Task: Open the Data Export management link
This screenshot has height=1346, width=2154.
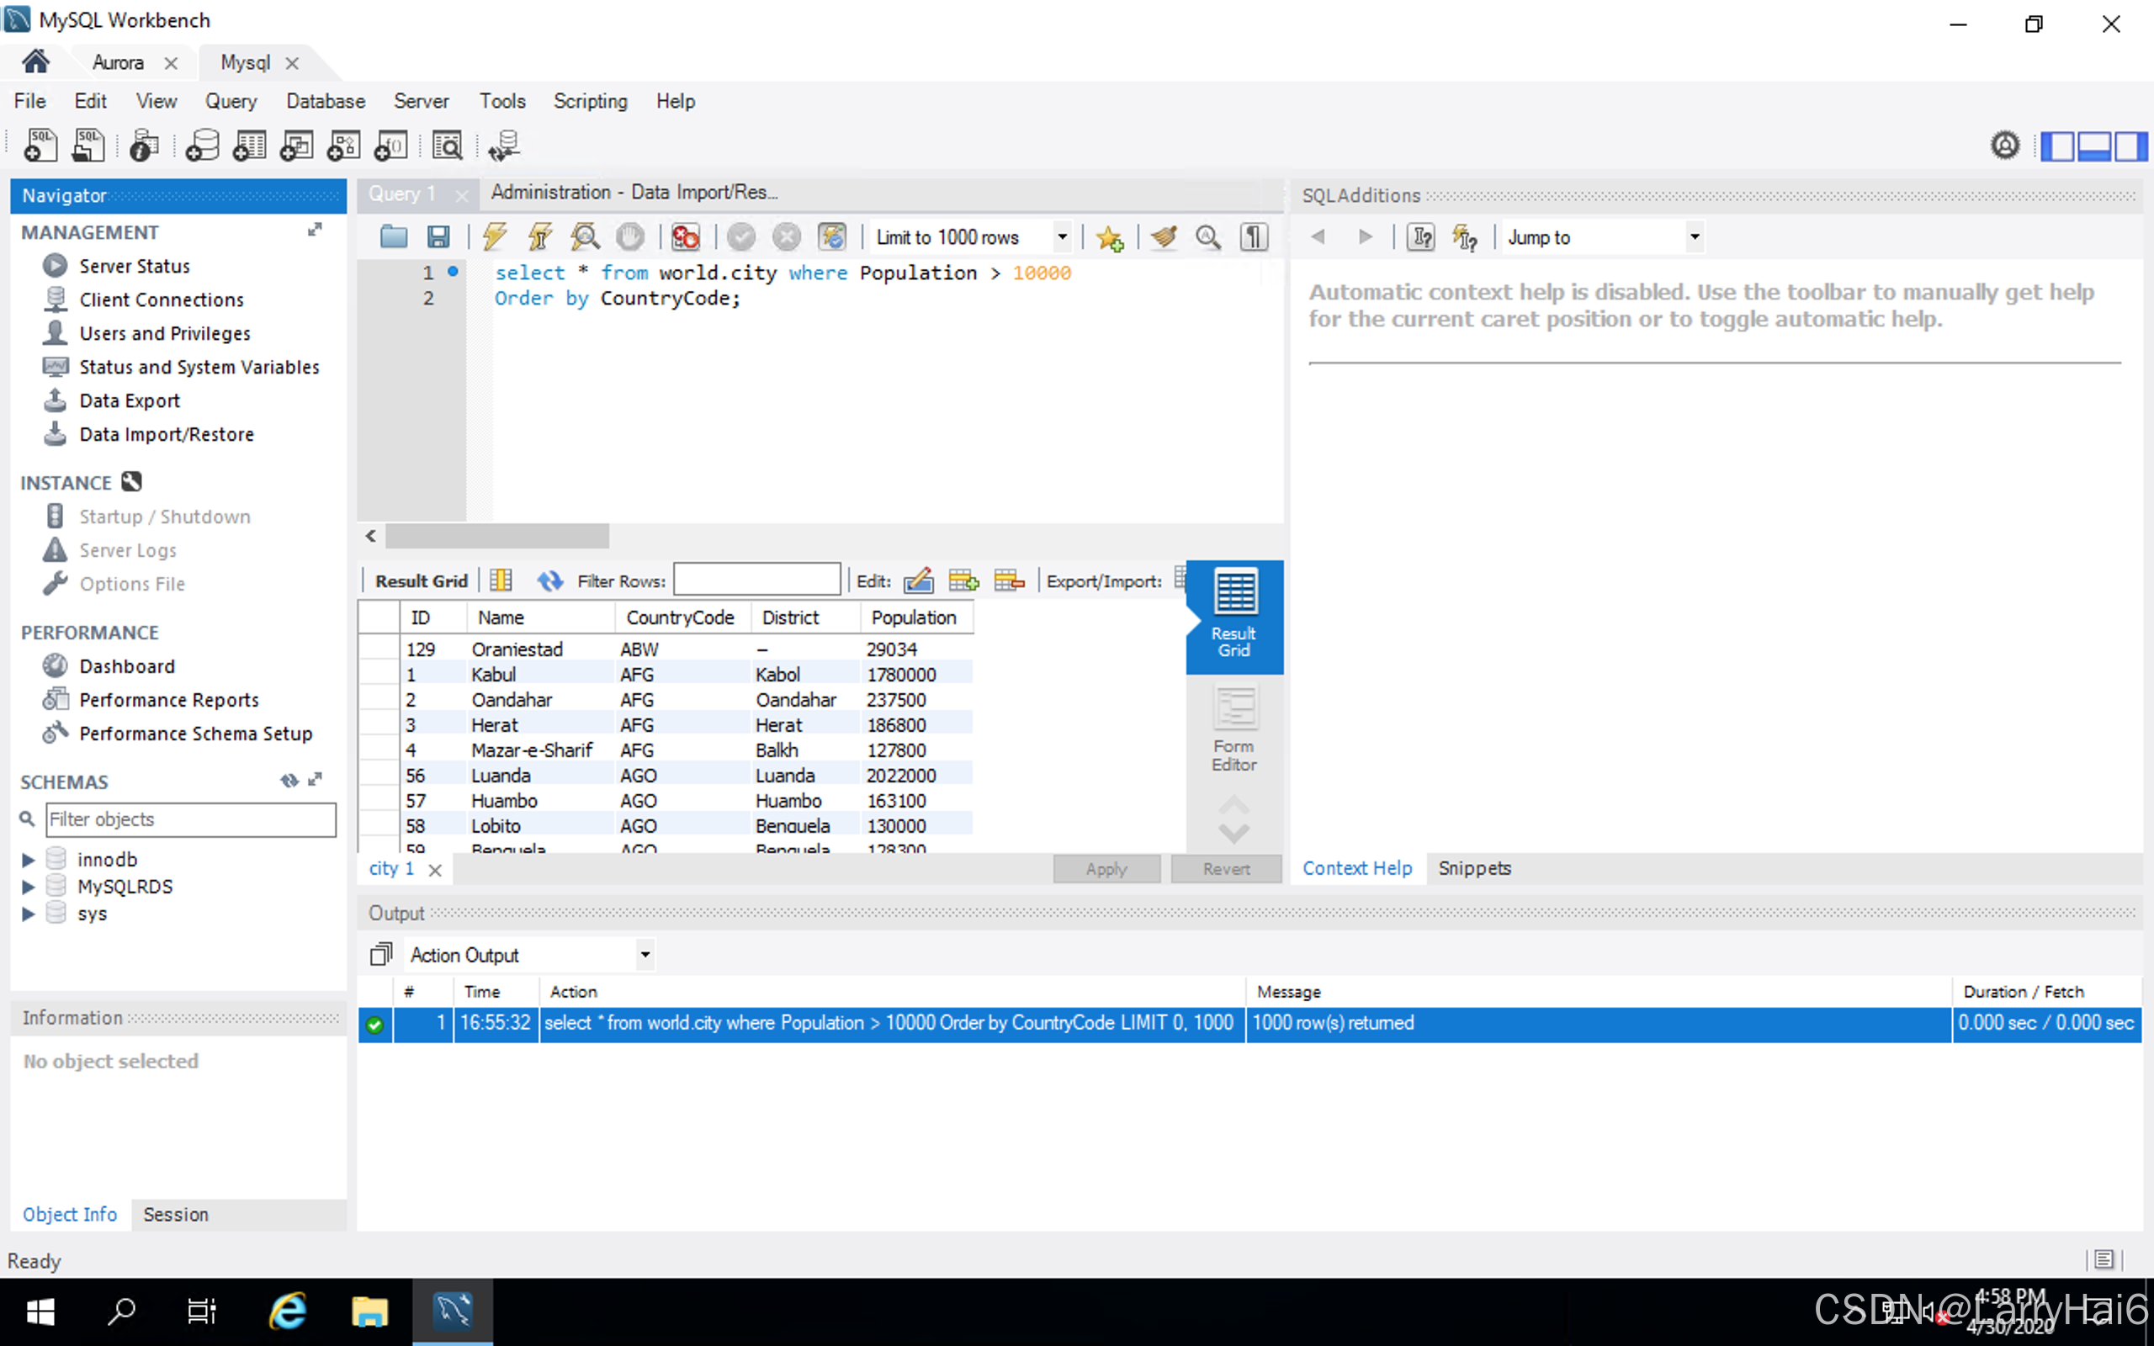Action: pyautogui.click(x=129, y=400)
